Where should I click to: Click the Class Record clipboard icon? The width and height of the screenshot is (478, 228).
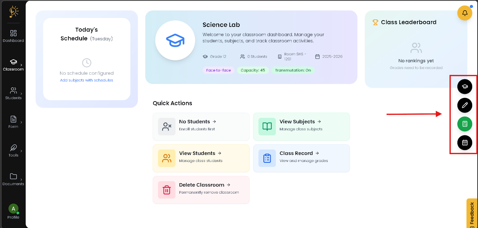267,158
